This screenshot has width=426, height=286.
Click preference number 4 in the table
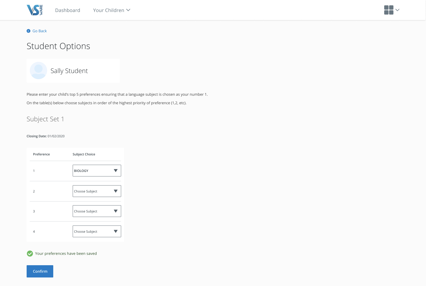(34, 232)
